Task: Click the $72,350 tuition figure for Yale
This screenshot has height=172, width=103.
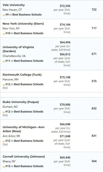Action: click(x=65, y=6)
